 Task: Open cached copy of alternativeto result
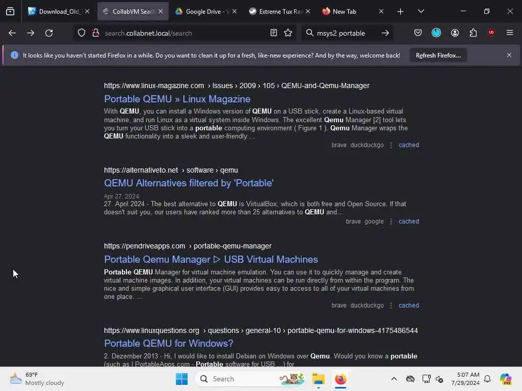point(409,221)
